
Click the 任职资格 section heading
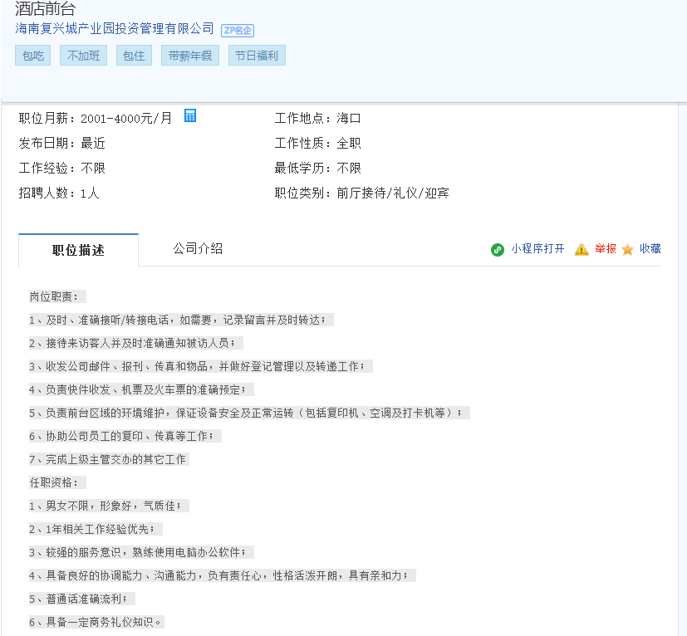tap(55, 482)
